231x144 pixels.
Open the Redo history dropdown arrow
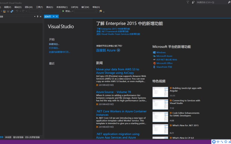click(x=26, y=11)
